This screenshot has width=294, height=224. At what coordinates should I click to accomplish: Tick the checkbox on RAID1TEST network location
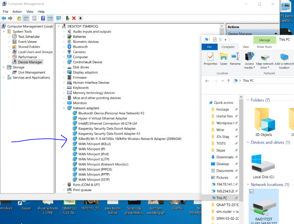252,191
